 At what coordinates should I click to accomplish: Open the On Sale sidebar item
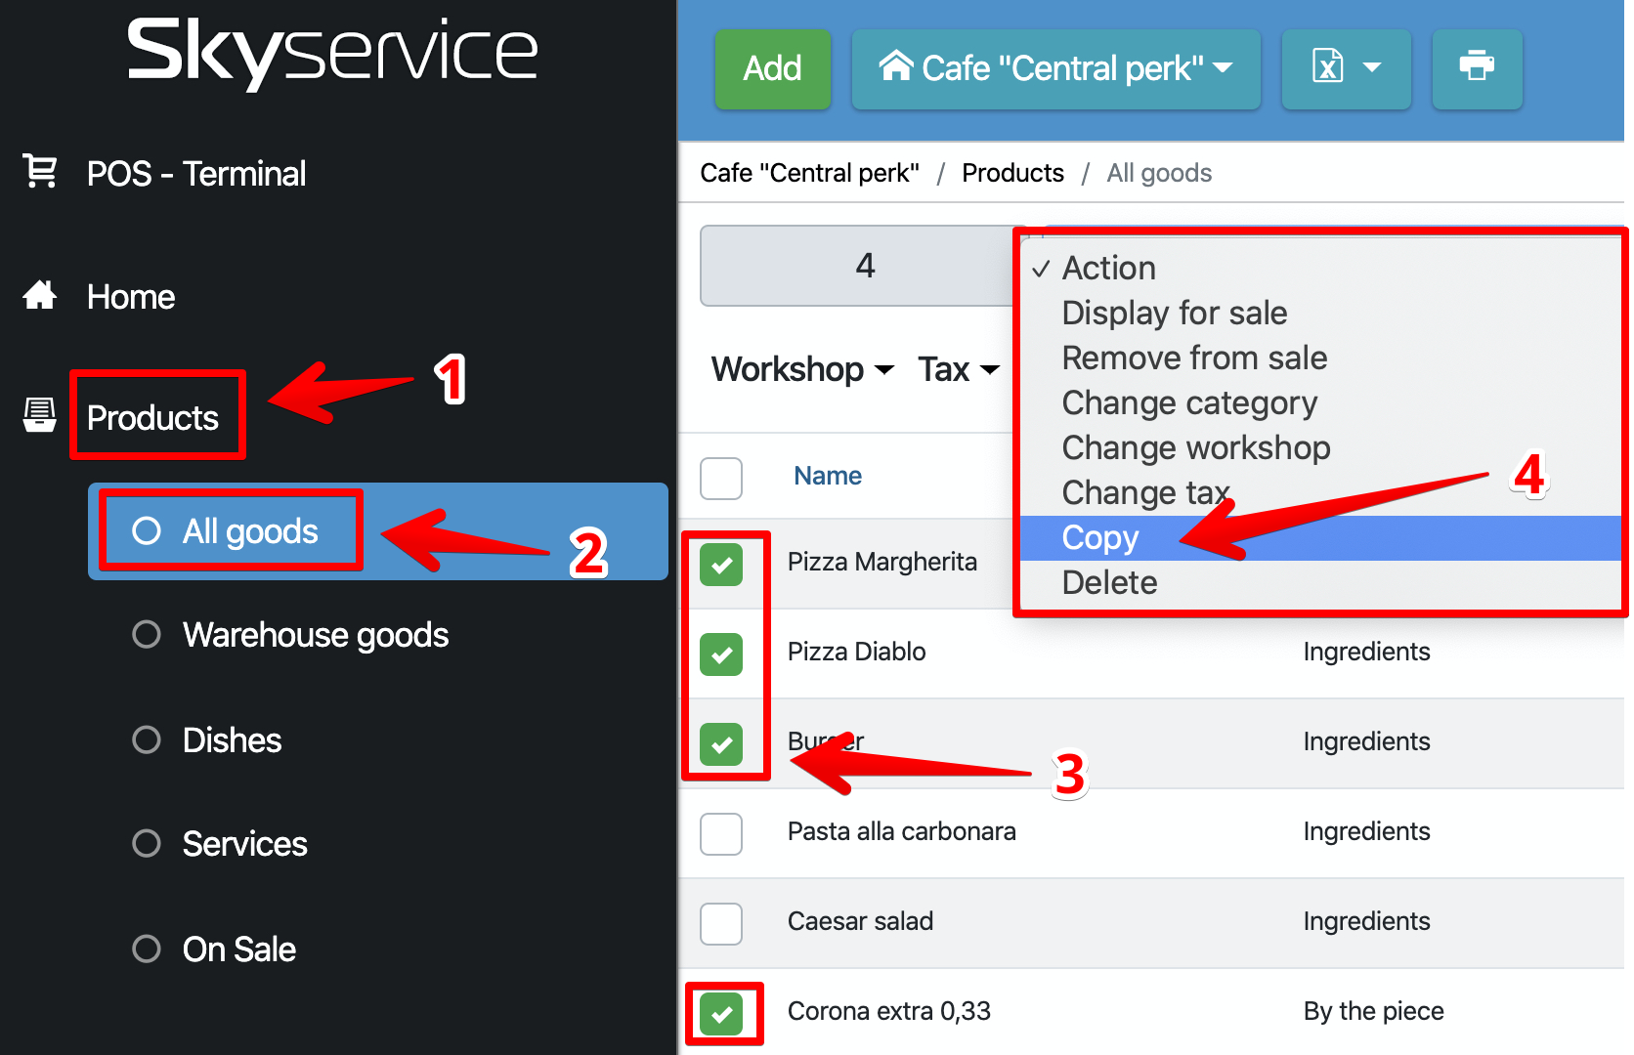(238, 949)
